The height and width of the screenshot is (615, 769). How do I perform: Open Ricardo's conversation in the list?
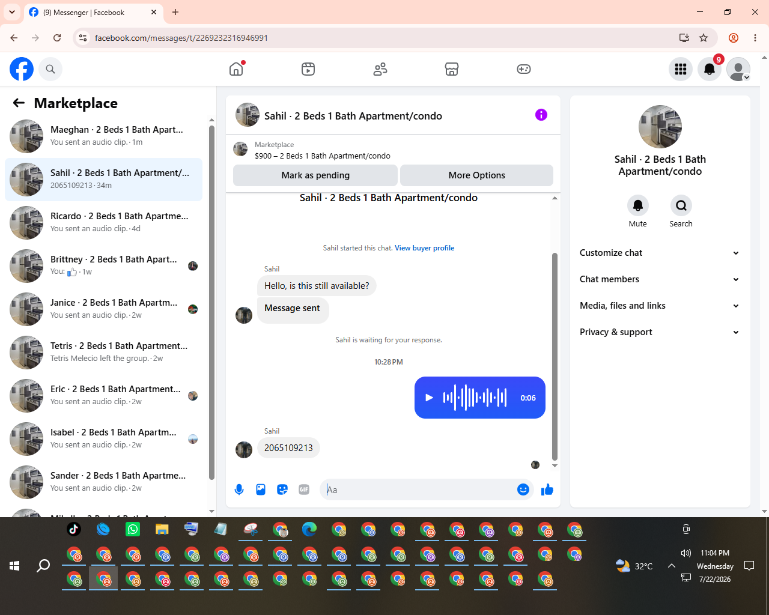103,223
